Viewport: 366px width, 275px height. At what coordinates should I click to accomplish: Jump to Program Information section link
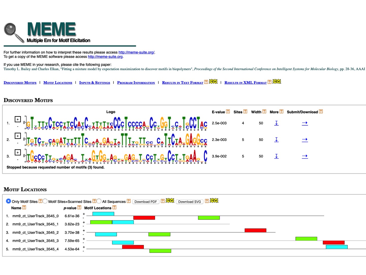[x=136, y=82]
